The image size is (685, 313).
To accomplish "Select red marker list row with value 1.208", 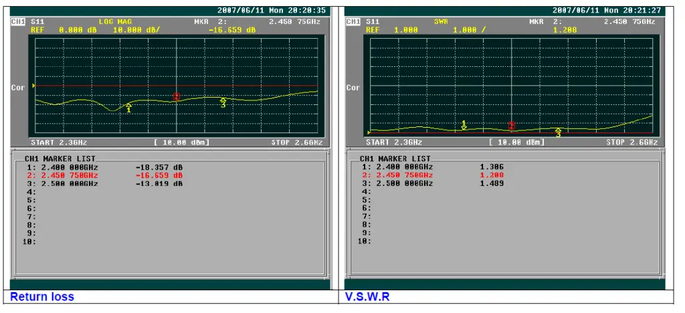I will 433,175.
